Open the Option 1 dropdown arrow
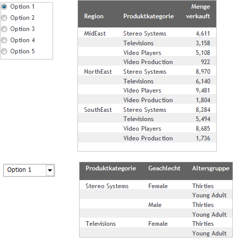Screen dimensions: 233x238 coord(50,170)
